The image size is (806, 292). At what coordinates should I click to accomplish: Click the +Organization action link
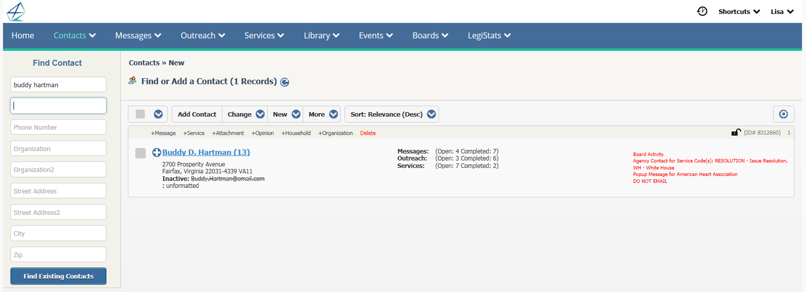coord(336,133)
